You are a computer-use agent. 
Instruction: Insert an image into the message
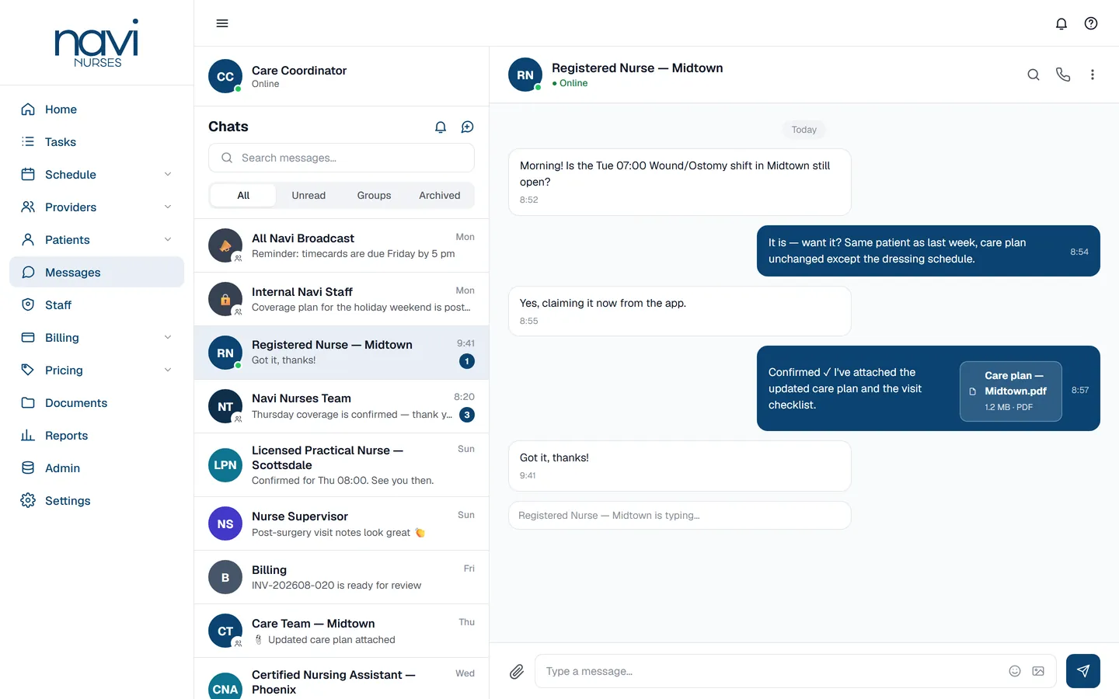coord(1038,671)
